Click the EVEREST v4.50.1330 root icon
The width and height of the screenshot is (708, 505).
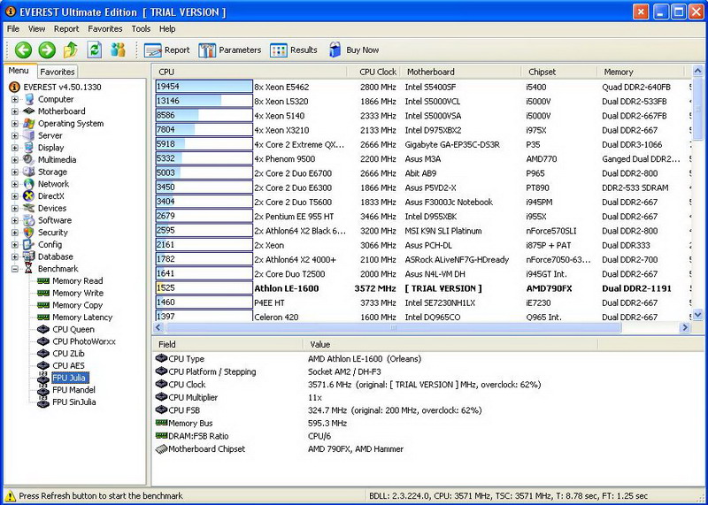pyautogui.click(x=14, y=87)
